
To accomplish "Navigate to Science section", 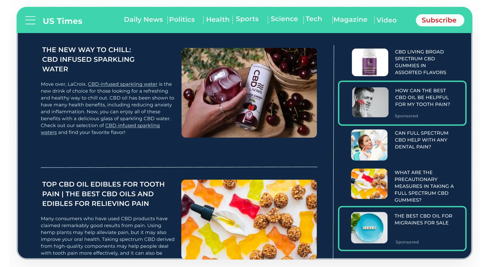I will tap(284, 19).
